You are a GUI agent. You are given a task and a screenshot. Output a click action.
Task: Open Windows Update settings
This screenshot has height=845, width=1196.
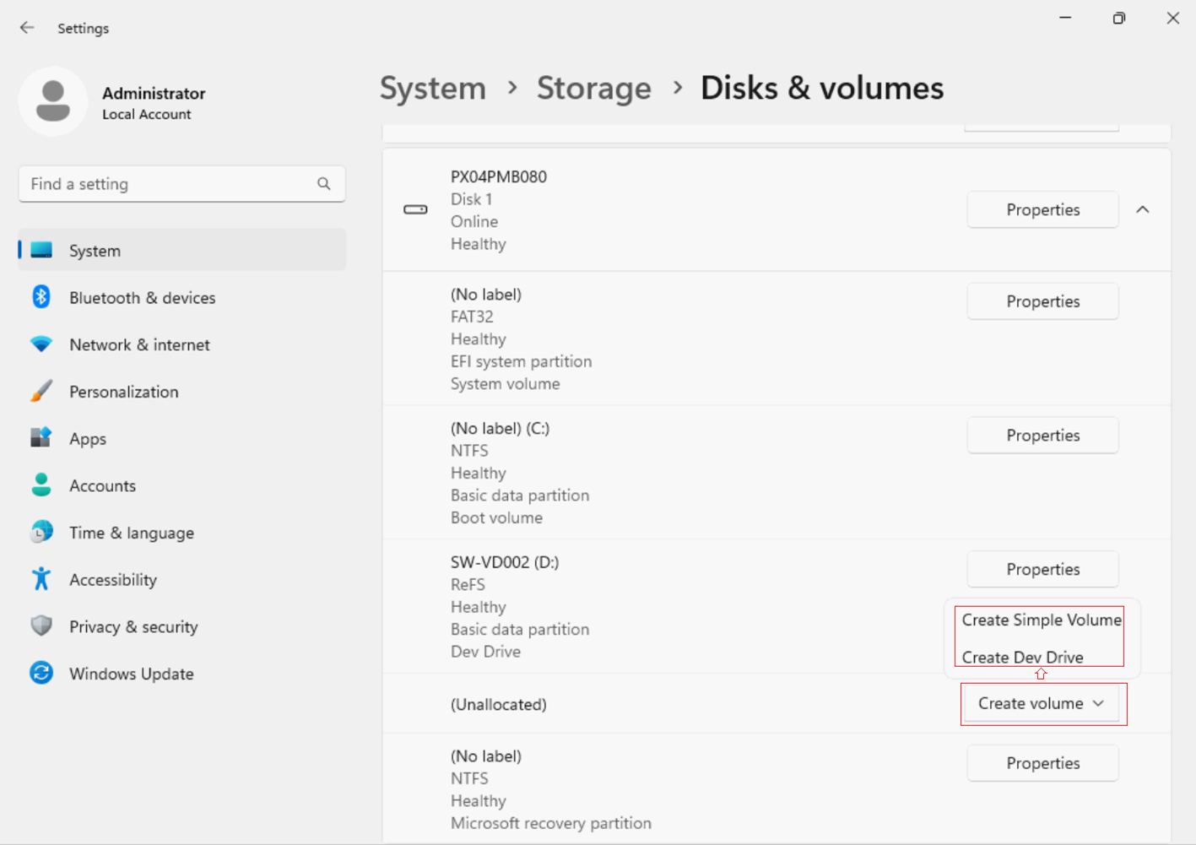(x=131, y=674)
